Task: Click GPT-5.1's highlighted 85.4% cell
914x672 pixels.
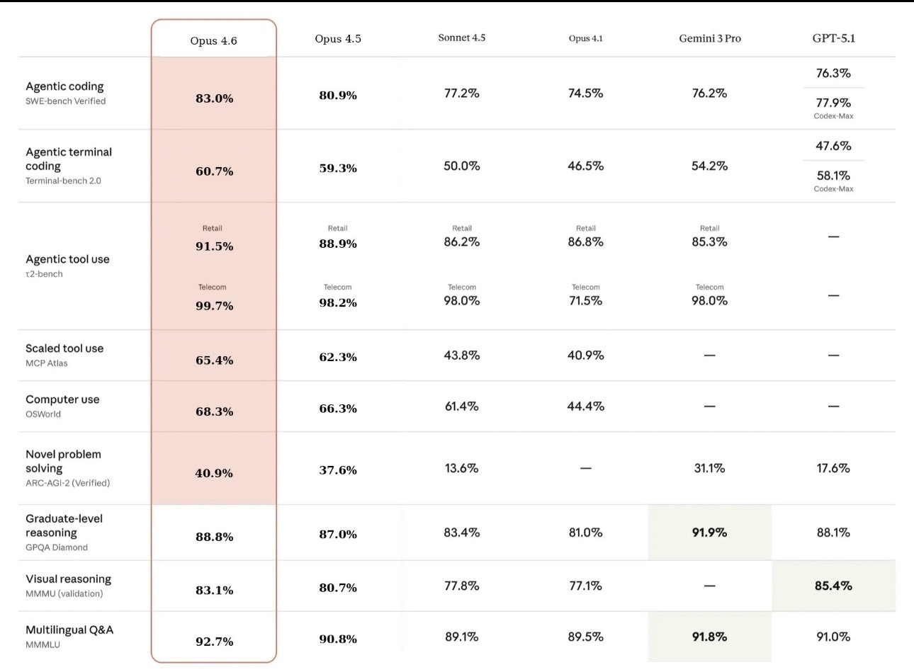Action: [833, 586]
